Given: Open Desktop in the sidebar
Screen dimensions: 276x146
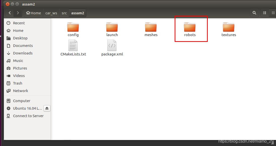Looking at the screenshot, I should point(27,38).
